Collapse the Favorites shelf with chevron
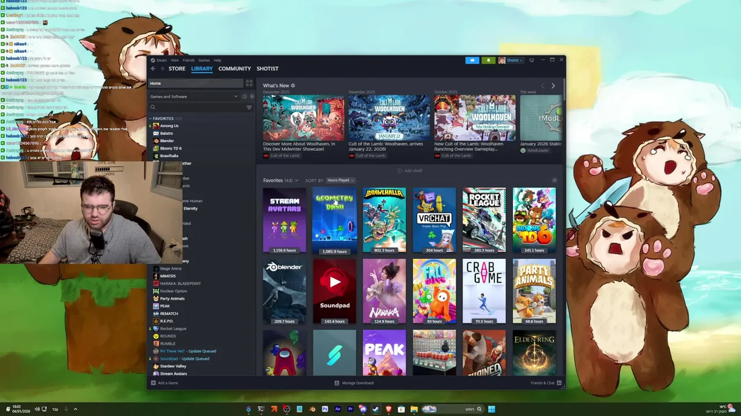 click(554, 180)
